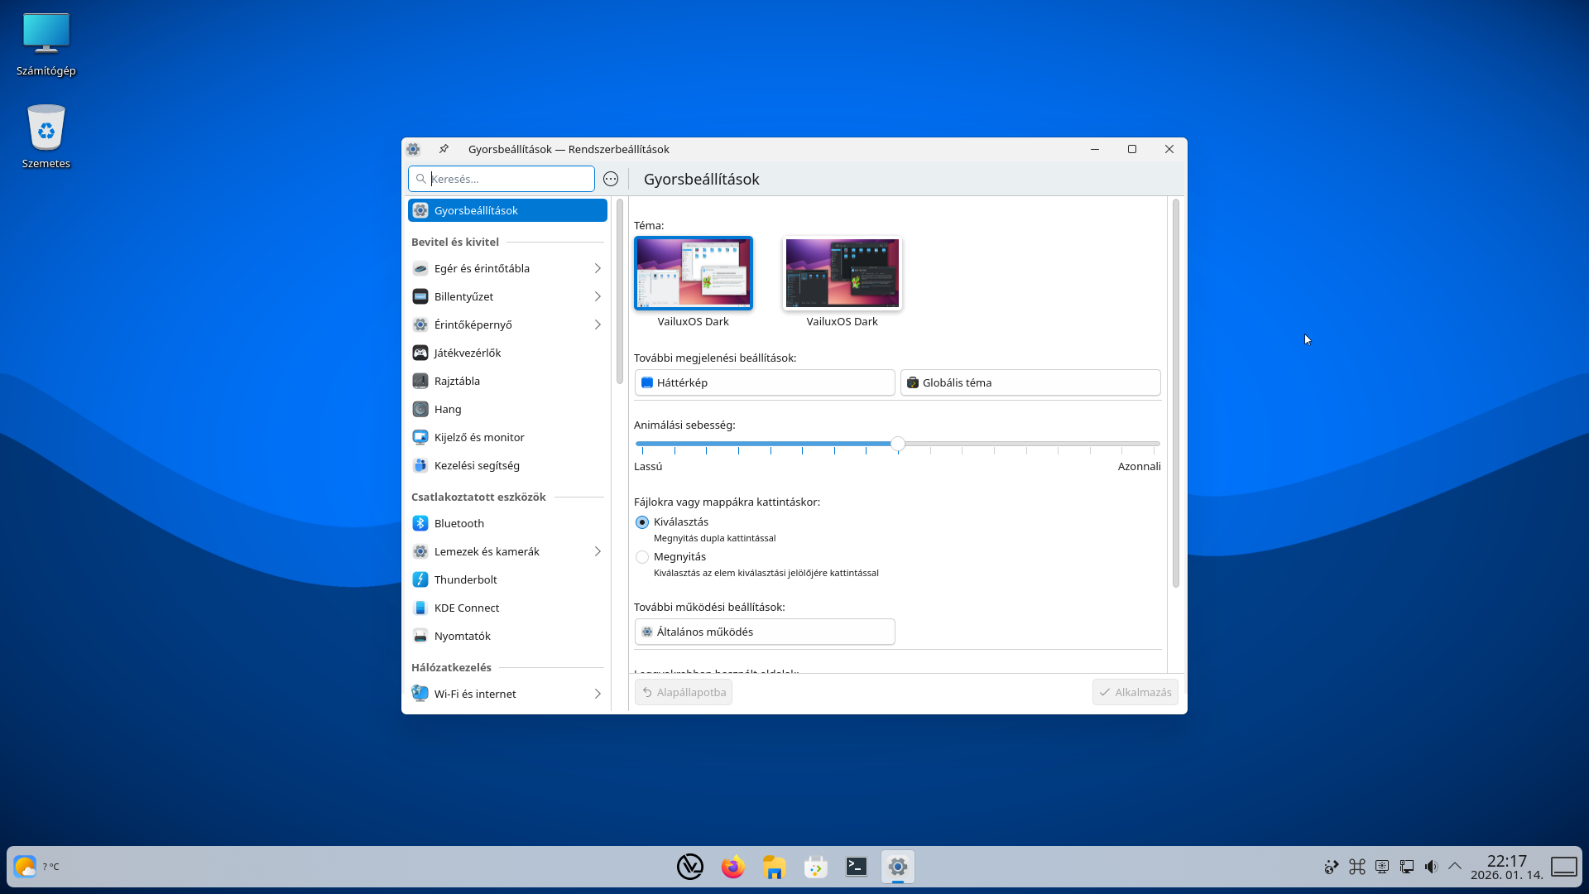
Task: Click the volume icon in system tray
Action: tap(1431, 867)
